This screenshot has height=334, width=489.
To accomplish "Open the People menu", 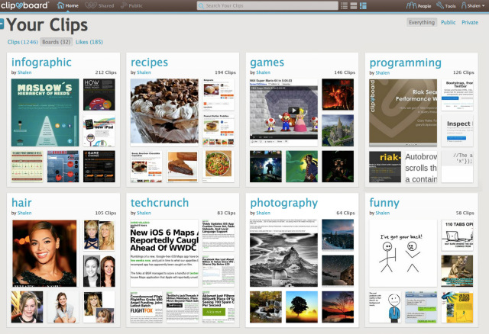I will pos(419,5).
